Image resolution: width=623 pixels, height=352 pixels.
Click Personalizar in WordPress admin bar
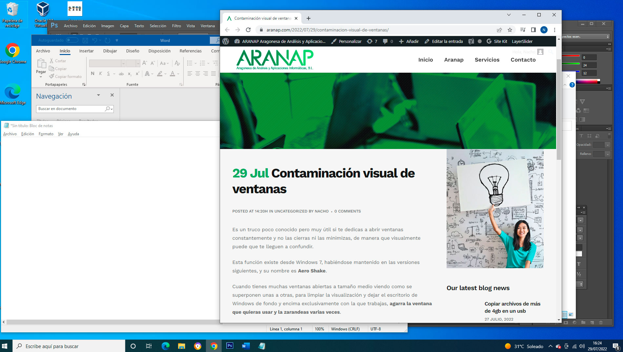(346, 41)
